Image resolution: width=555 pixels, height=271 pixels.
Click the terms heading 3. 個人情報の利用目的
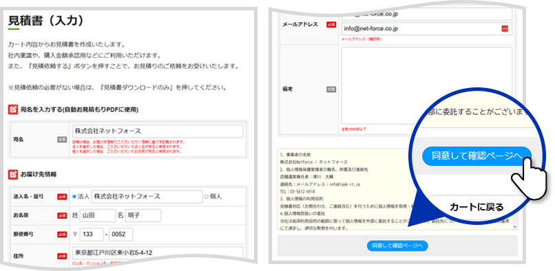coord(301,199)
